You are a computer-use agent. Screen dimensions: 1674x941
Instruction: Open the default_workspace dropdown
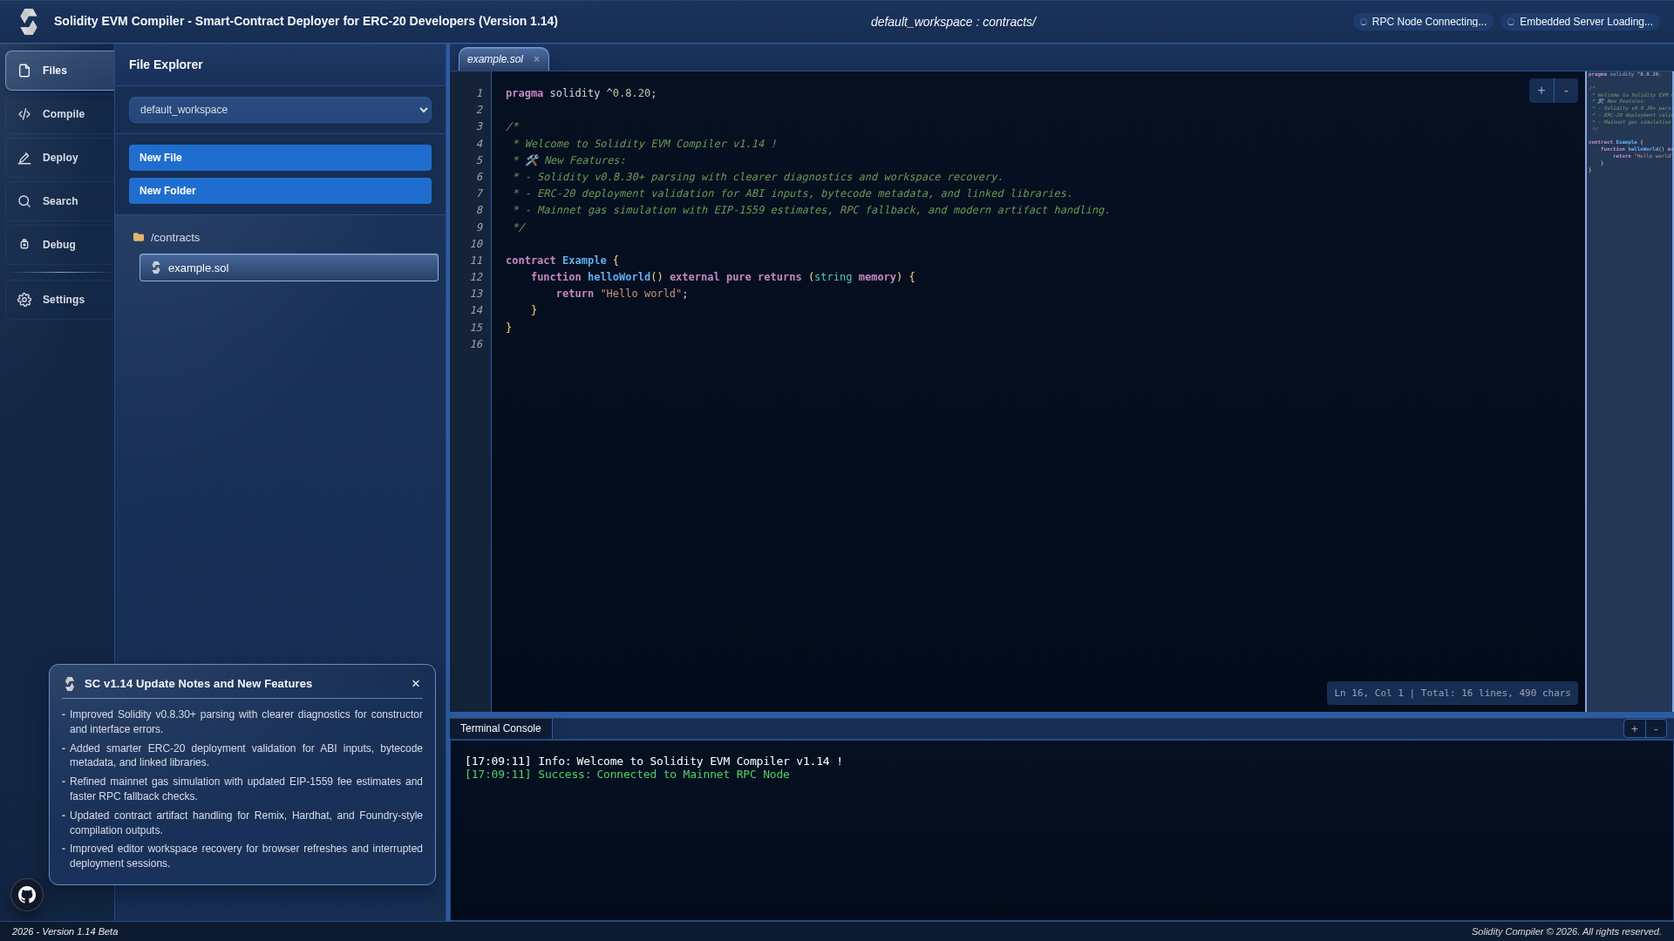280,110
